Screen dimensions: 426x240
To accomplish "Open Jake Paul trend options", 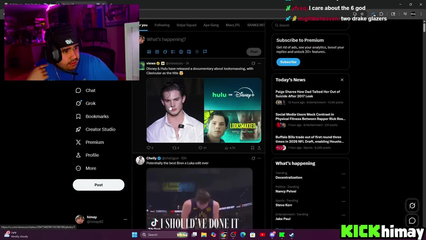I will [343, 215].
